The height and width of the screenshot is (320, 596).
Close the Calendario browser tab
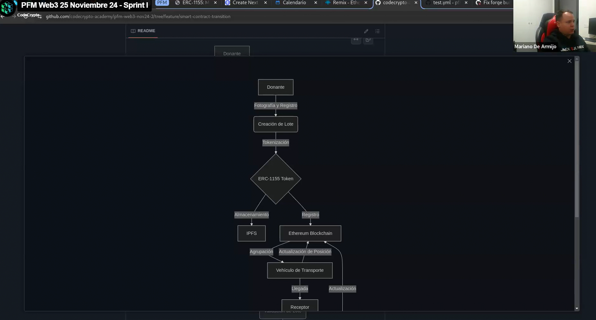(316, 3)
